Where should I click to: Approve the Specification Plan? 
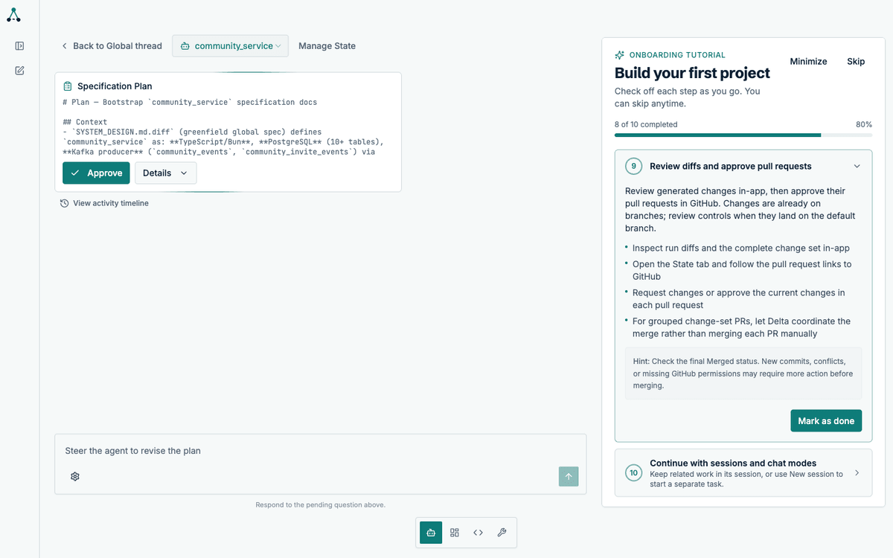point(96,173)
